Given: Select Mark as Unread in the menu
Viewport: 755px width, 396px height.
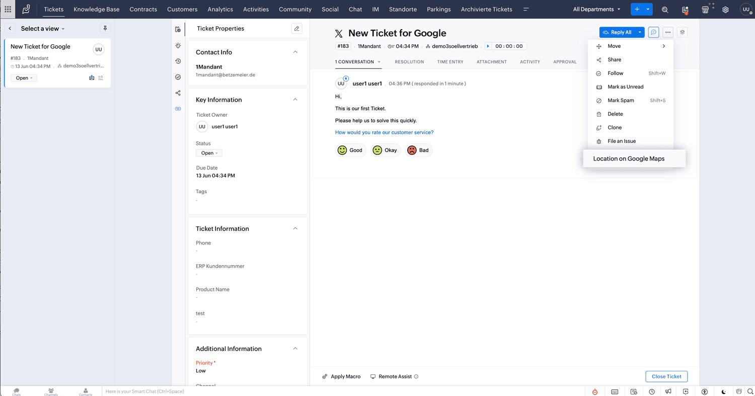Looking at the screenshot, I should [x=631, y=87].
